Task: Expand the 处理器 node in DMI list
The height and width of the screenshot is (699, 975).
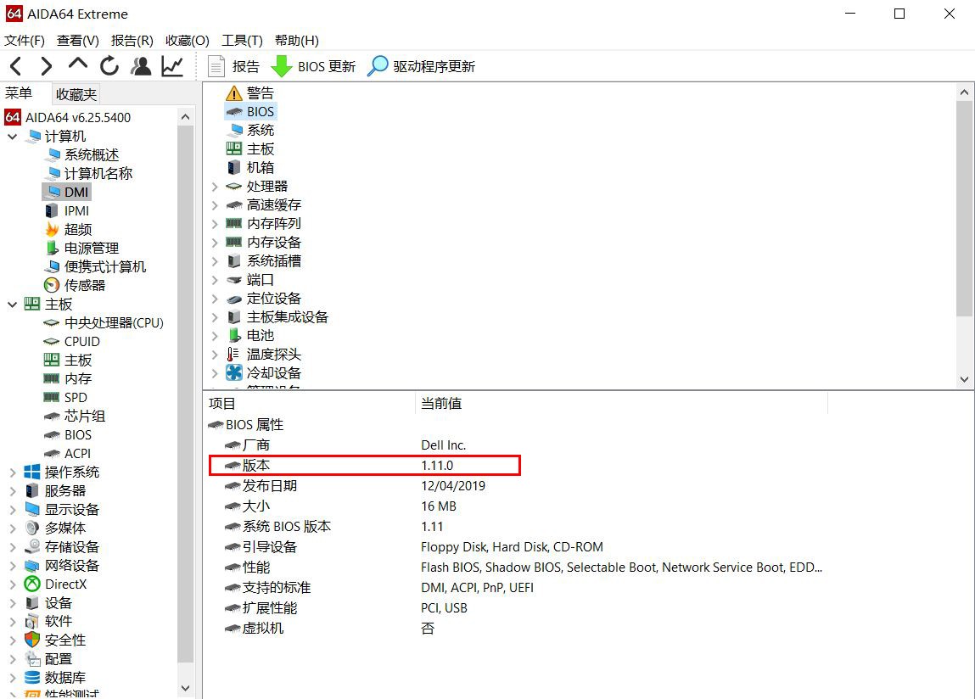Action: point(216,186)
